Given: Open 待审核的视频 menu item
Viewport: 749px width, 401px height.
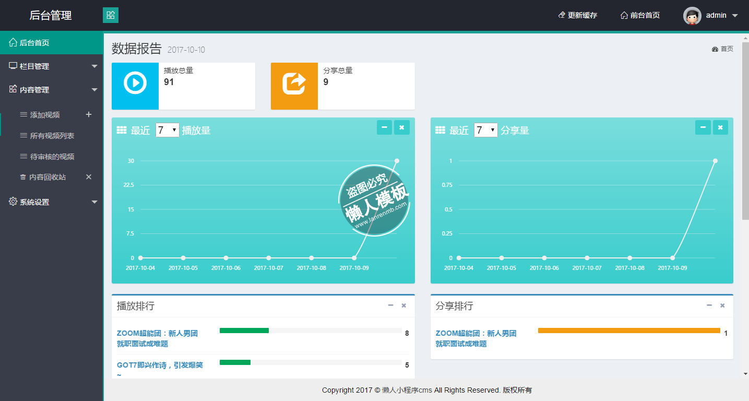Looking at the screenshot, I should click(52, 157).
